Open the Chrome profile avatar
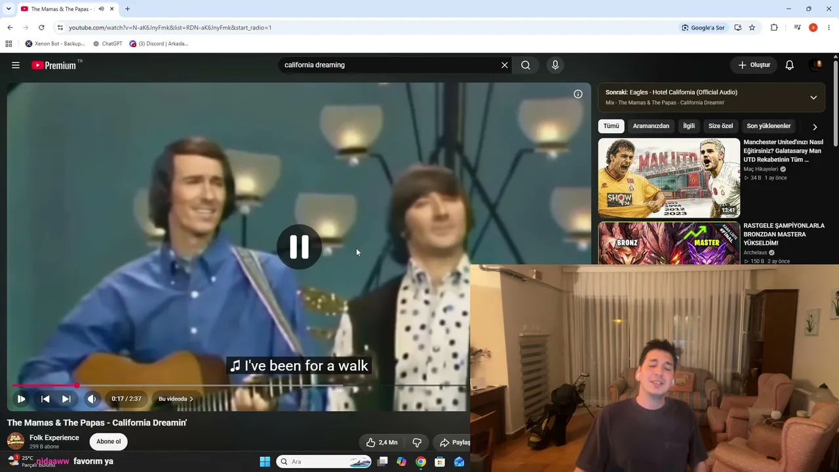The width and height of the screenshot is (839, 472). (813, 28)
